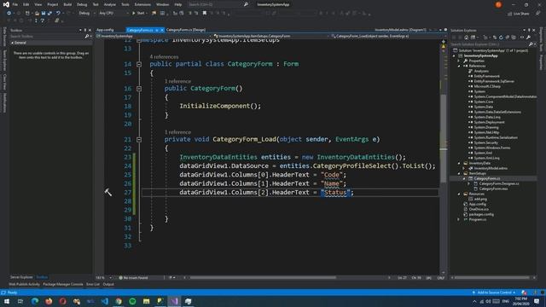Close the CategoryForm.cs tab

click(x=162, y=31)
